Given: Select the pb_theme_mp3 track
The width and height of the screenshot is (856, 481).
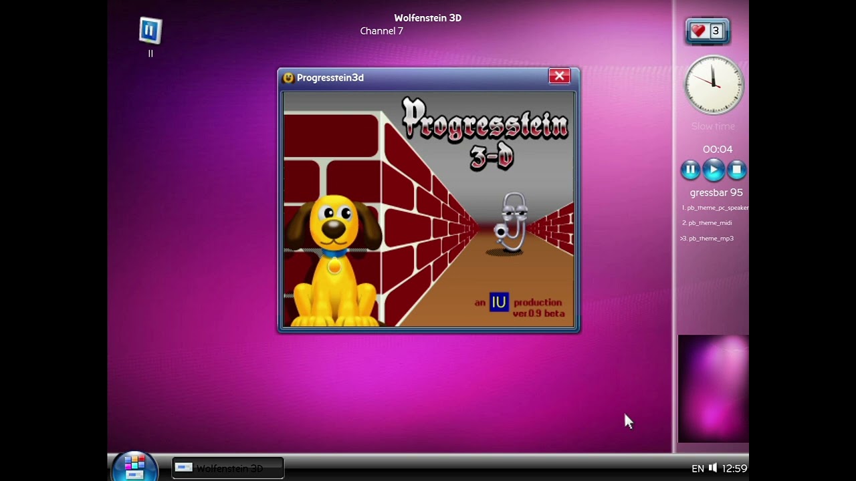Looking at the screenshot, I should click(x=707, y=238).
